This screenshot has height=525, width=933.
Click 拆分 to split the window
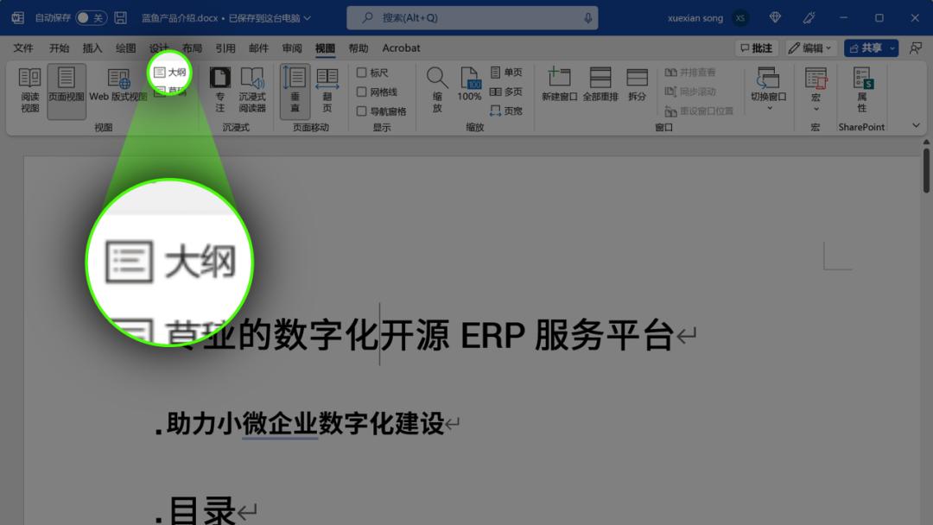tap(637, 92)
